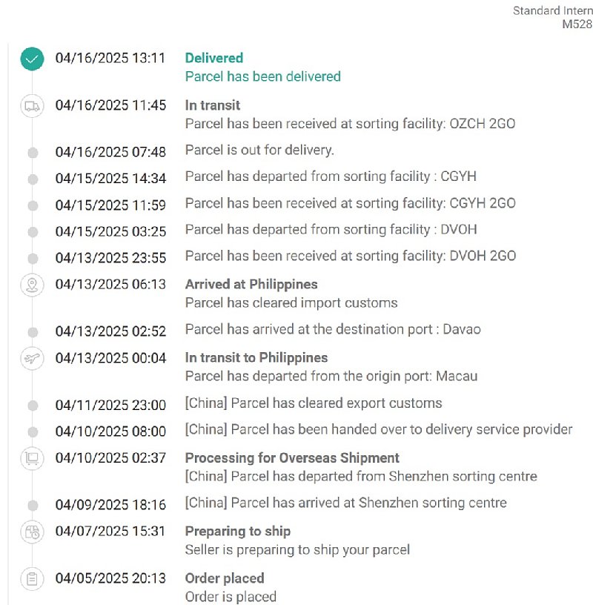This screenshot has height=605, width=593.
Task: Click the dot beside departed from CGYH
Action: (x=33, y=179)
